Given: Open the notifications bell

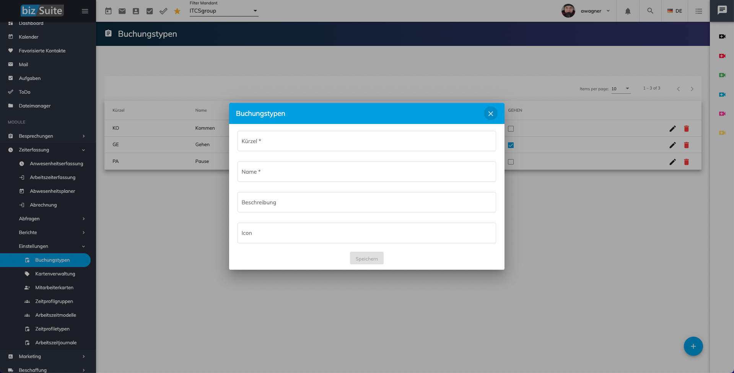Looking at the screenshot, I should point(628,11).
